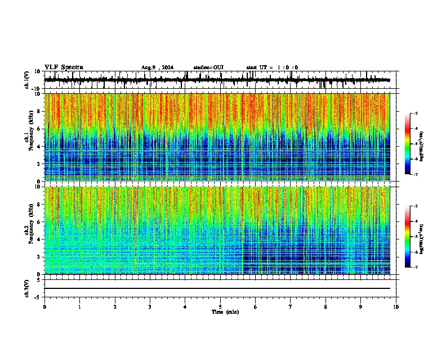Click the time axis tick label "5"

pos(220,307)
